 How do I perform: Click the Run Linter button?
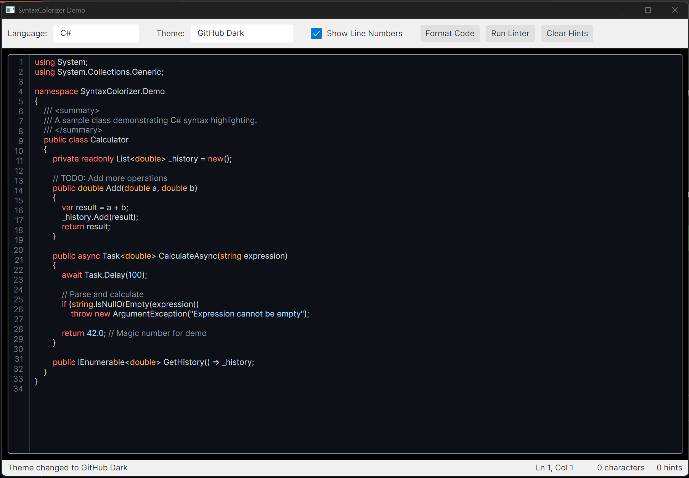click(x=510, y=34)
